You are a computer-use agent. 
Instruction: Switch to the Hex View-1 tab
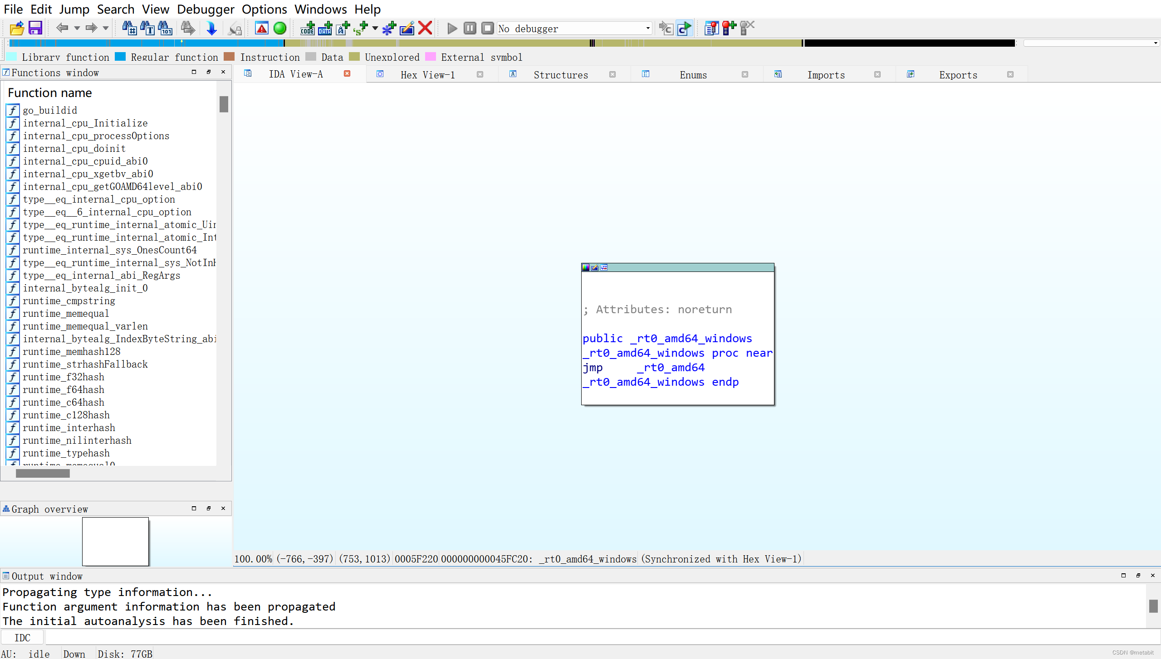click(427, 75)
